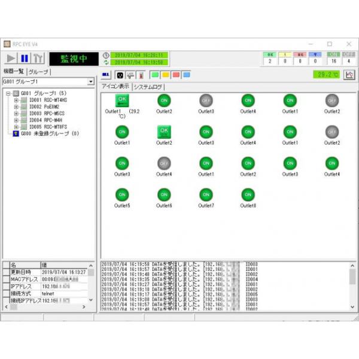Click the G000 unregistered group icon
The height and width of the screenshot is (359, 359).
[x=16, y=133]
